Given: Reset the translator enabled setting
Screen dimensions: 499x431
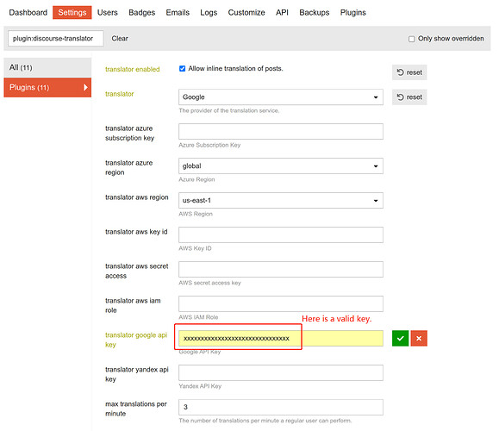Looking at the screenshot, I should coord(409,72).
